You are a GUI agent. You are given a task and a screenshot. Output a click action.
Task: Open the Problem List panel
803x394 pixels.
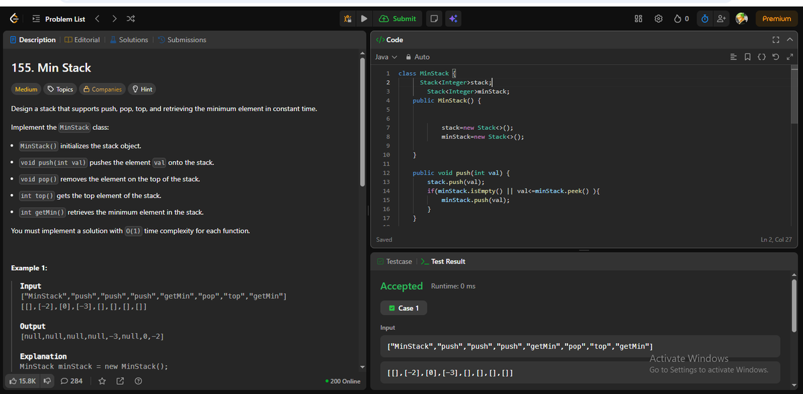[59, 19]
